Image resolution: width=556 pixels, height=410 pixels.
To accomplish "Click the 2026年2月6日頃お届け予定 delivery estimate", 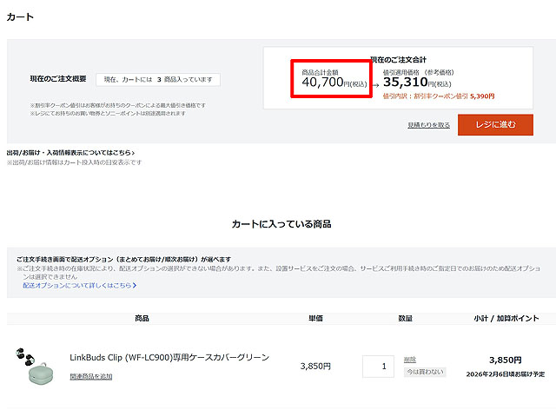I will pyautogui.click(x=504, y=374).
